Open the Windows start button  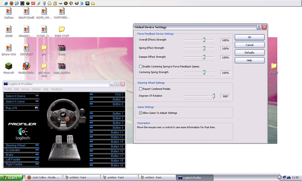(11, 177)
